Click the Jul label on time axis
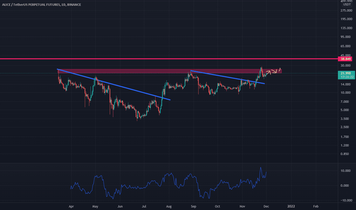Screen dimensions: 356x210 coord(144,206)
